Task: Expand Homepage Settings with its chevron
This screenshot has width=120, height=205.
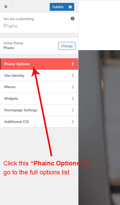Action: [73, 110]
